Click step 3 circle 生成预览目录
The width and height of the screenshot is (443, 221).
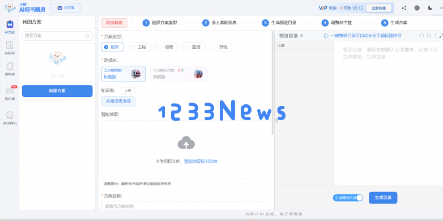[265, 23]
